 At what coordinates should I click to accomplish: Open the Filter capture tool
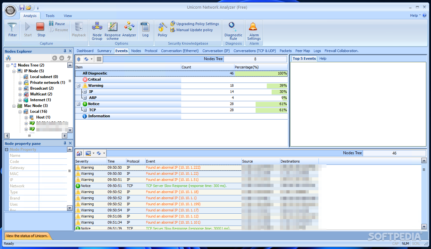[x=13, y=30]
